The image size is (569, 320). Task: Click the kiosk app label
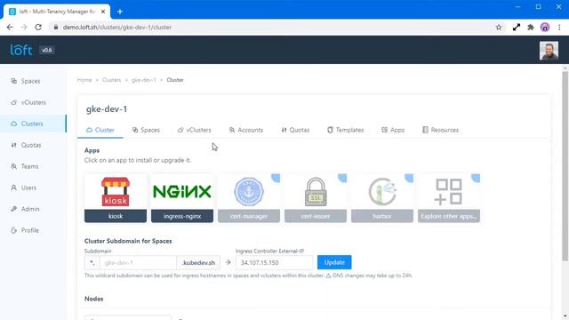coord(116,216)
